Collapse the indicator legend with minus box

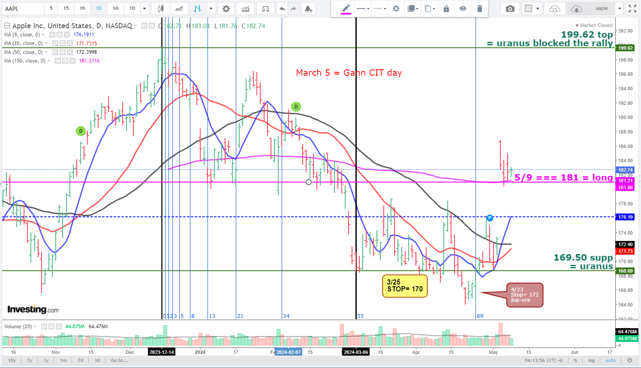pos(7,26)
